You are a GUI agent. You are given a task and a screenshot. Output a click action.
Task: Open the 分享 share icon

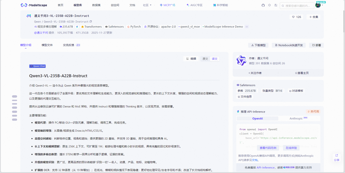coord(337,157)
